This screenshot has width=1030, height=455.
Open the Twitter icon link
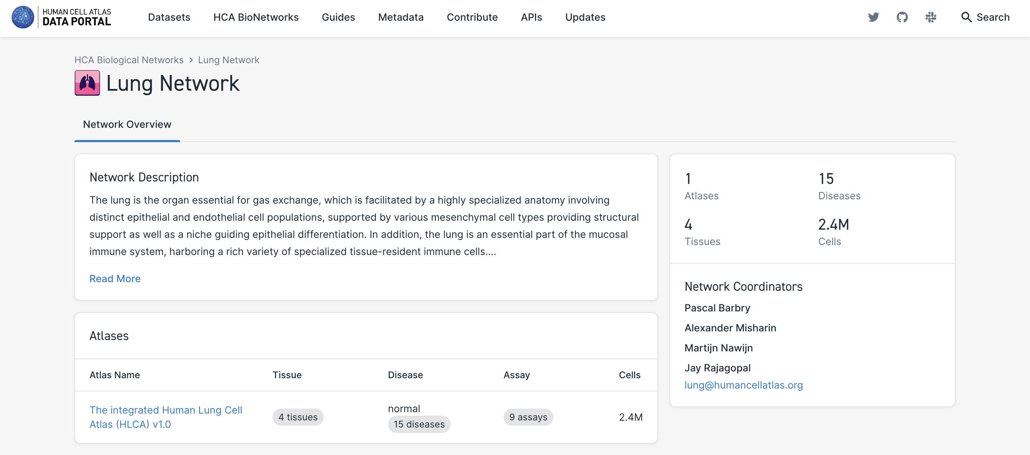click(x=873, y=17)
